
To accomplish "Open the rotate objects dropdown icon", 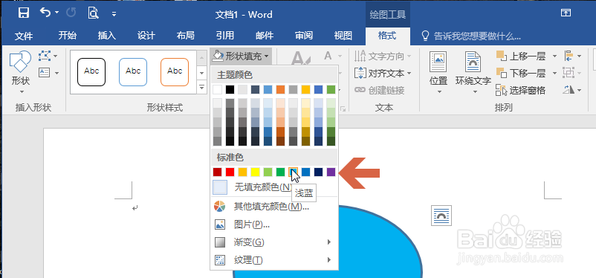I will click(x=572, y=90).
